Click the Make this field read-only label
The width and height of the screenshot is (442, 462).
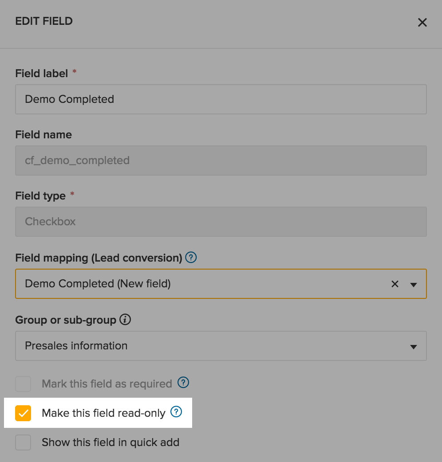(x=103, y=413)
